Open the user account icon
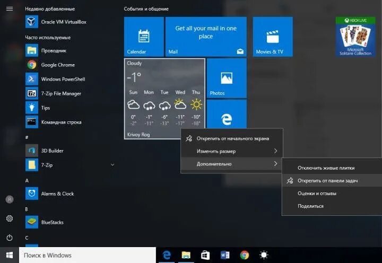The height and width of the screenshot is (263, 382). (x=10, y=199)
